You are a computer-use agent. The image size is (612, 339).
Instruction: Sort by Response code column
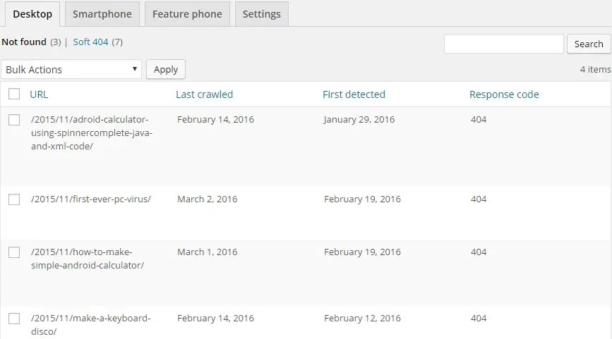click(504, 94)
